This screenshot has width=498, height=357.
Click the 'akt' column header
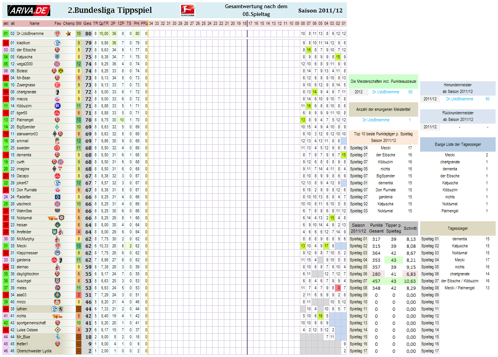click(5, 24)
